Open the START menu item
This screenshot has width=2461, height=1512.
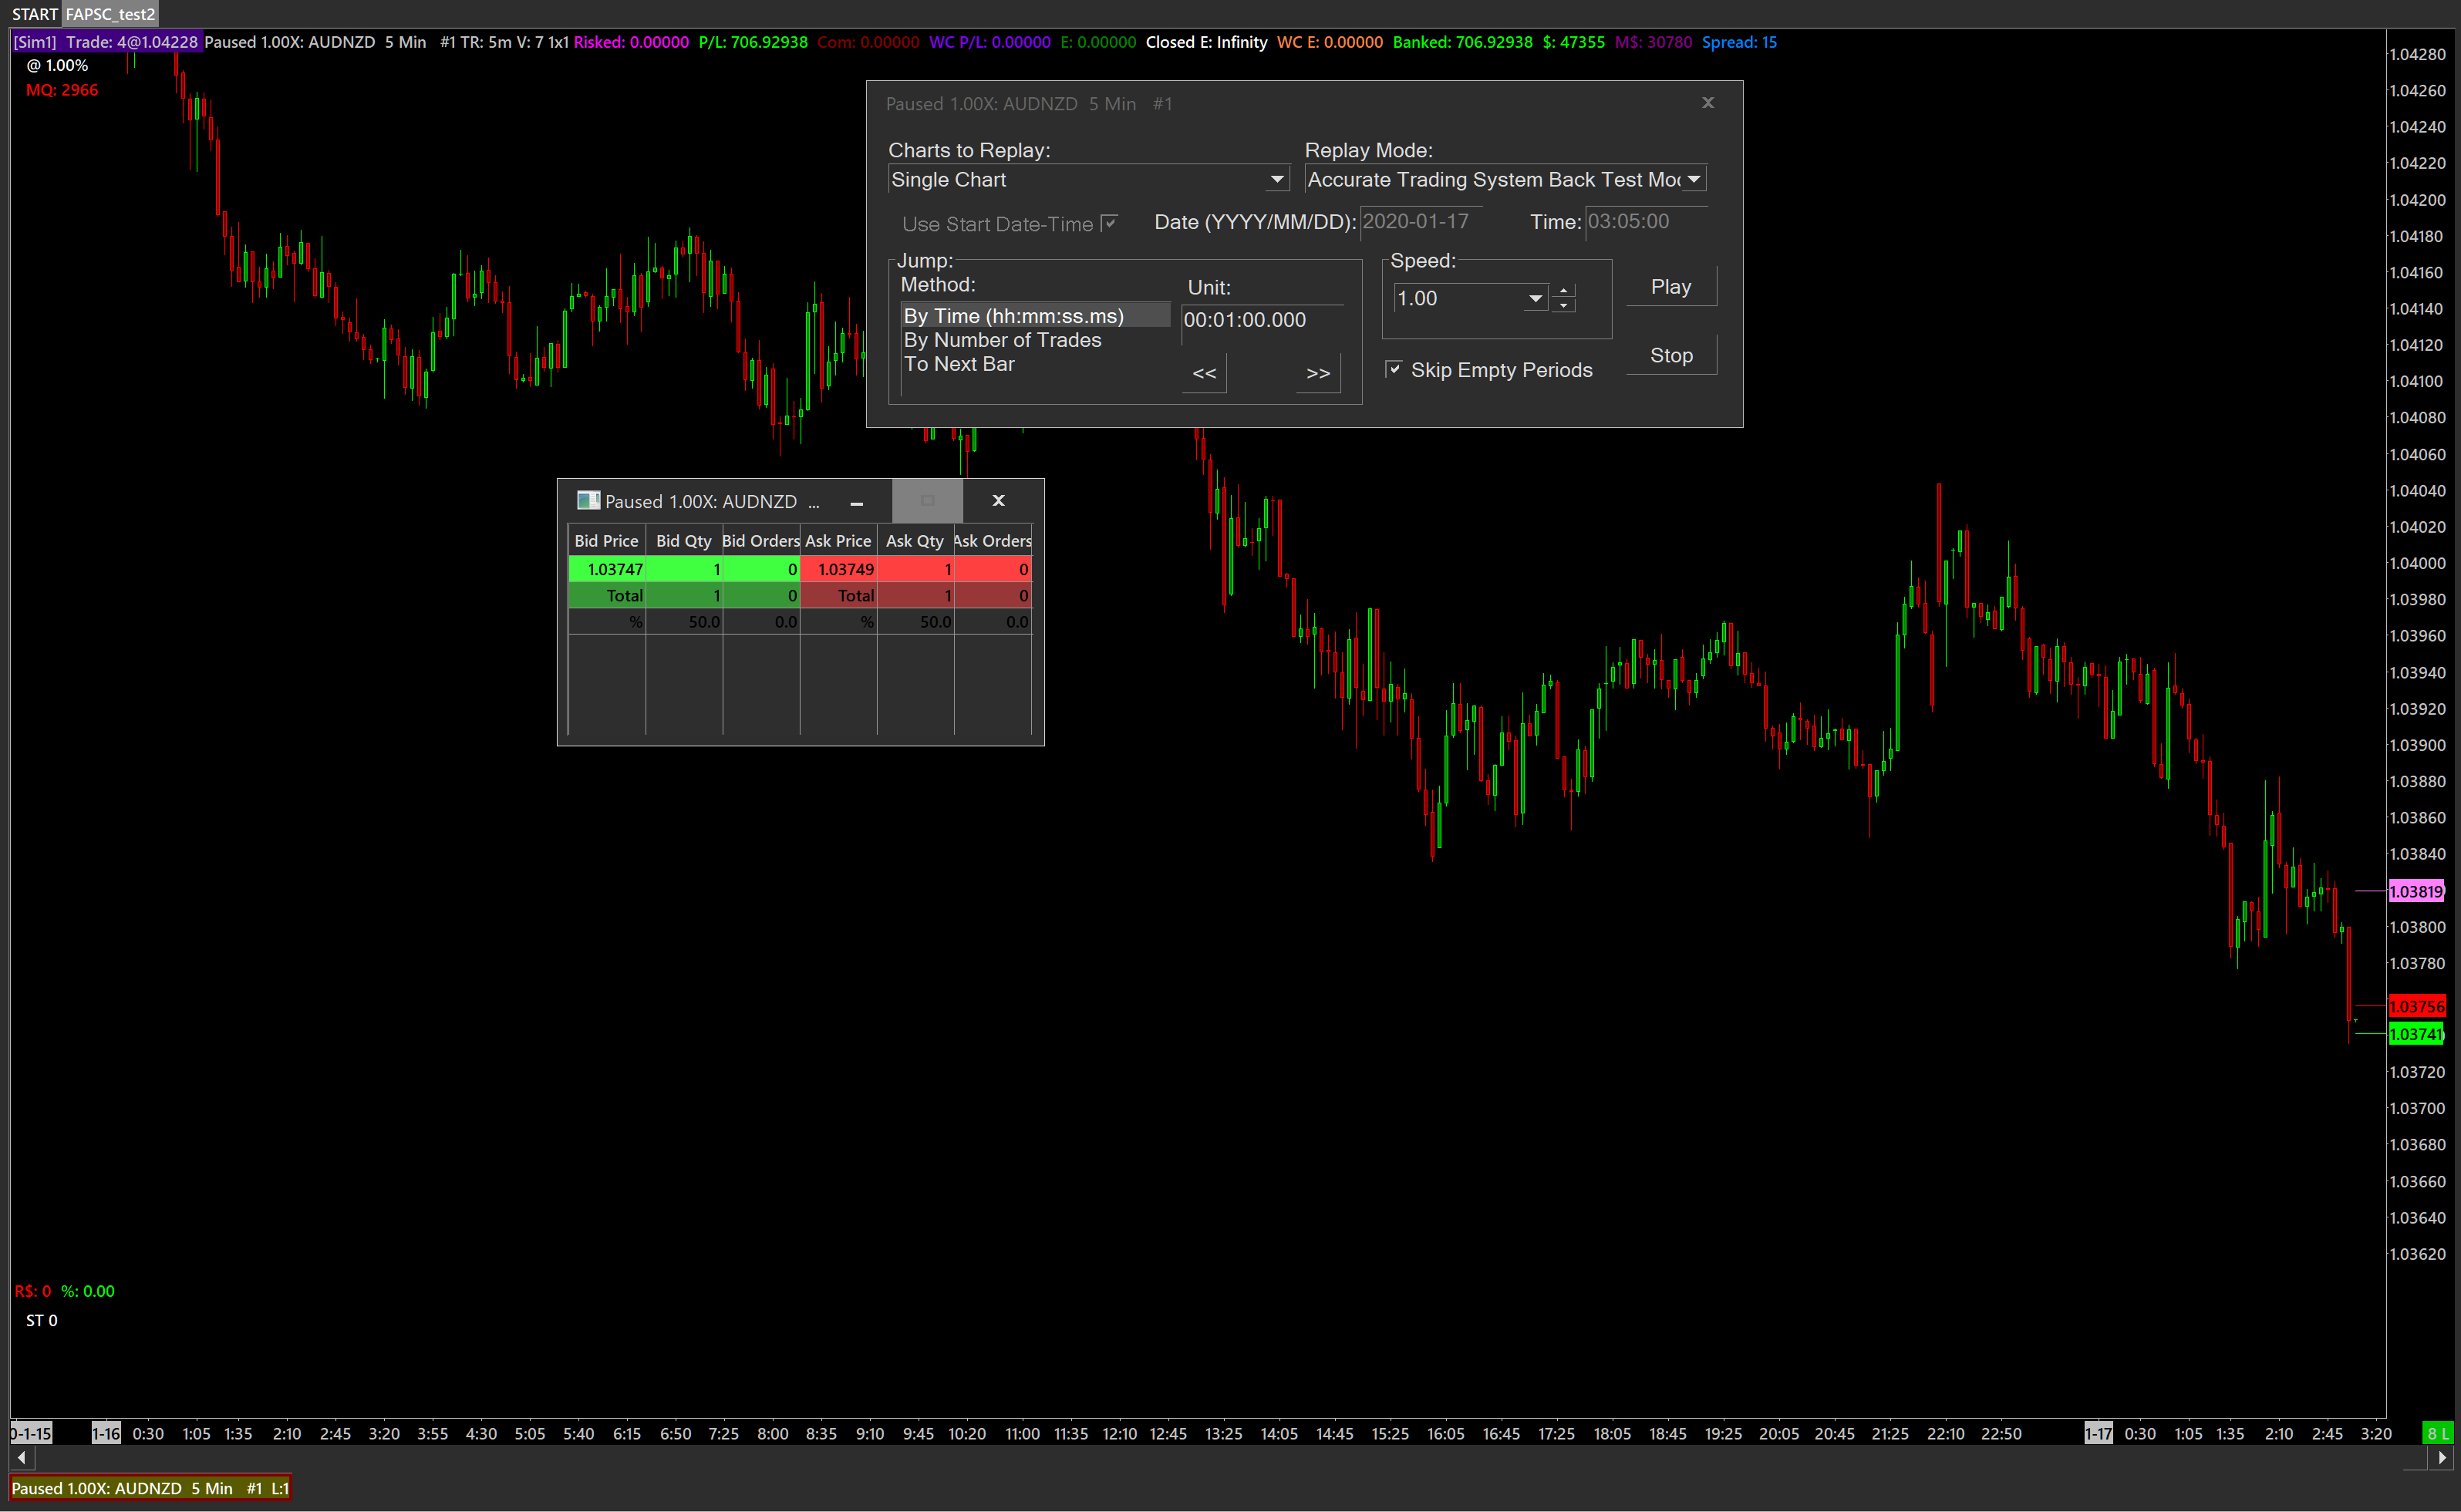tap(35, 14)
